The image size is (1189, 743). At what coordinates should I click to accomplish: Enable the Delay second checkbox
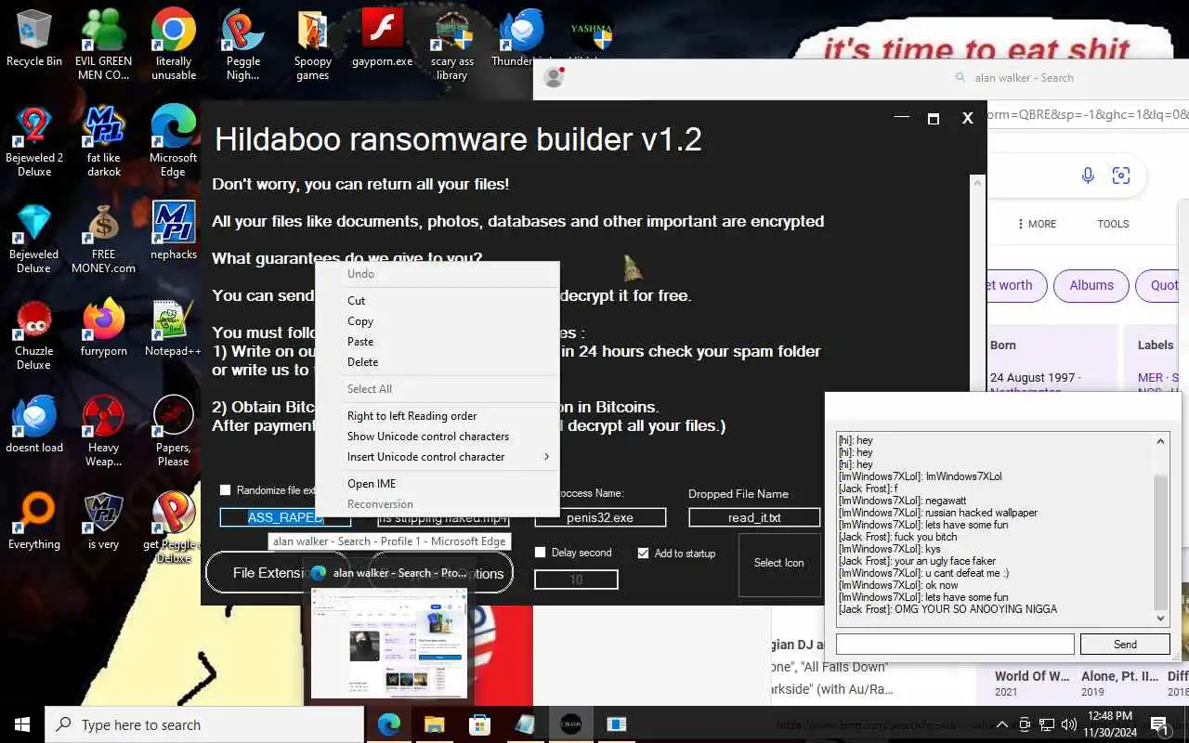coord(540,553)
